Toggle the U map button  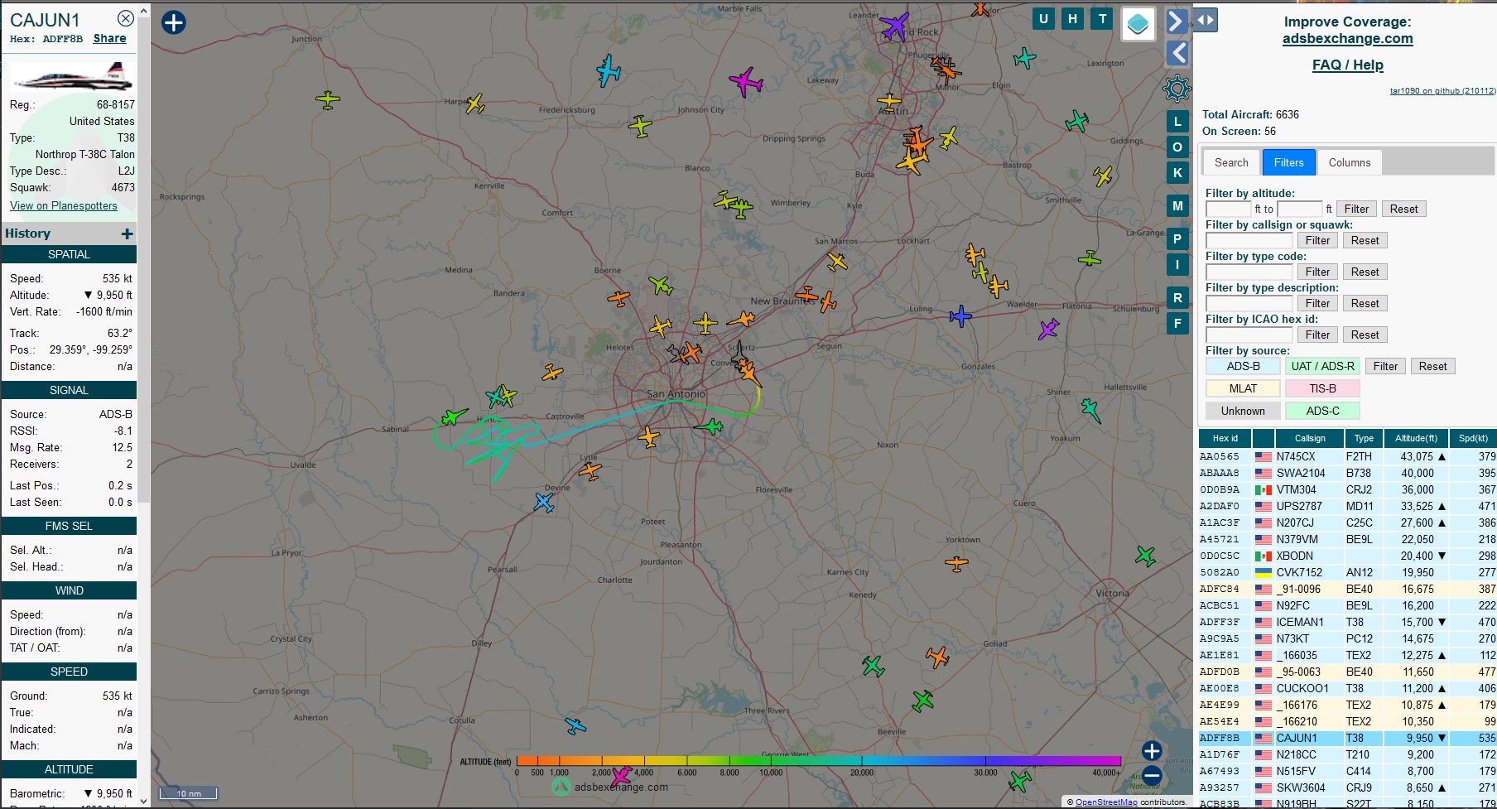tap(1043, 19)
